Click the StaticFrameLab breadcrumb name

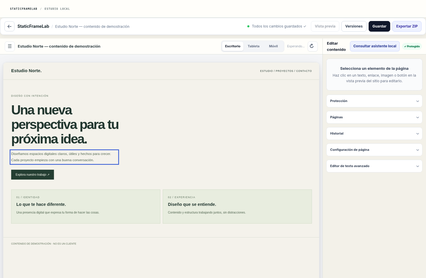33,26
